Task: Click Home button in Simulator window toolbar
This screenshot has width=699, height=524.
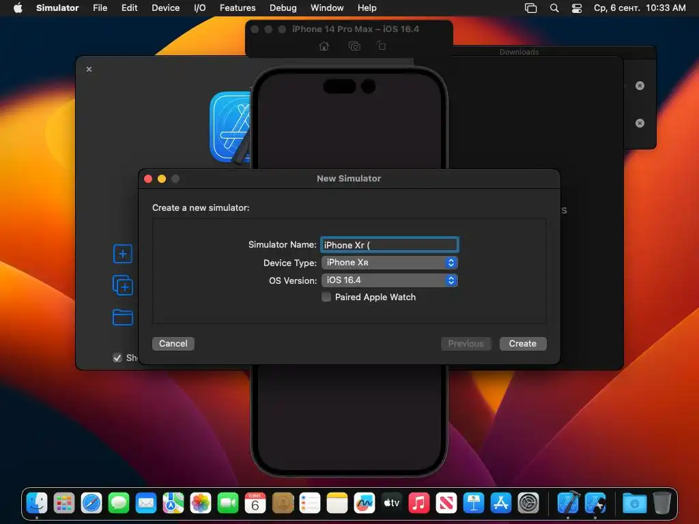Action: click(324, 46)
